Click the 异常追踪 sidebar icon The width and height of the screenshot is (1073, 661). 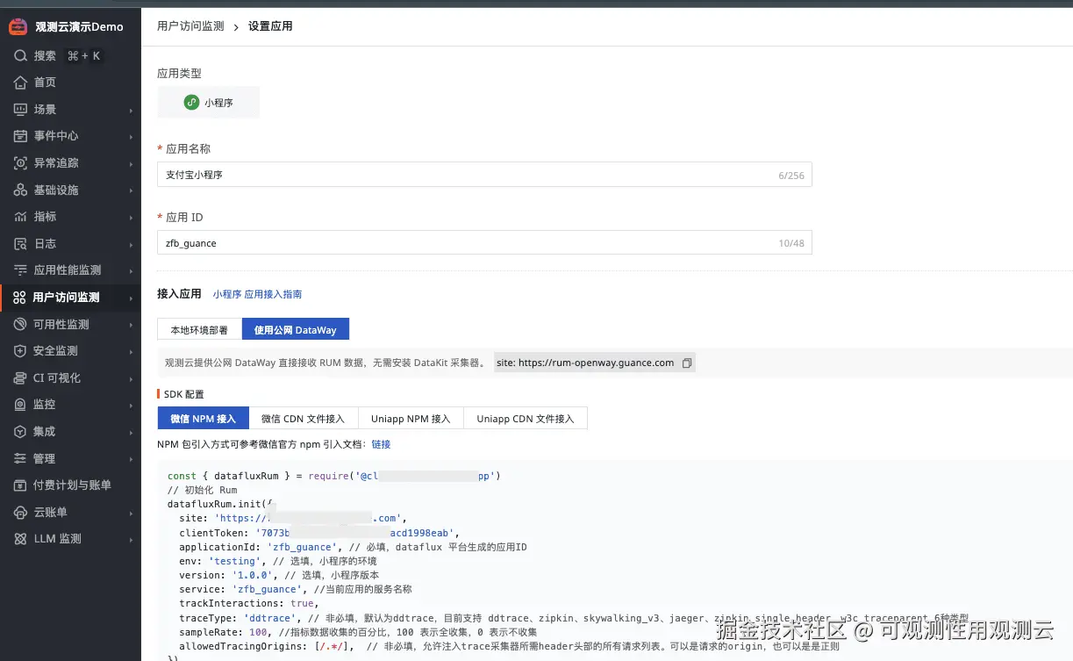tap(20, 163)
